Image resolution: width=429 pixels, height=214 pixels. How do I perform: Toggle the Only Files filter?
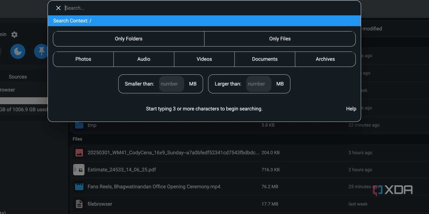pos(280,39)
